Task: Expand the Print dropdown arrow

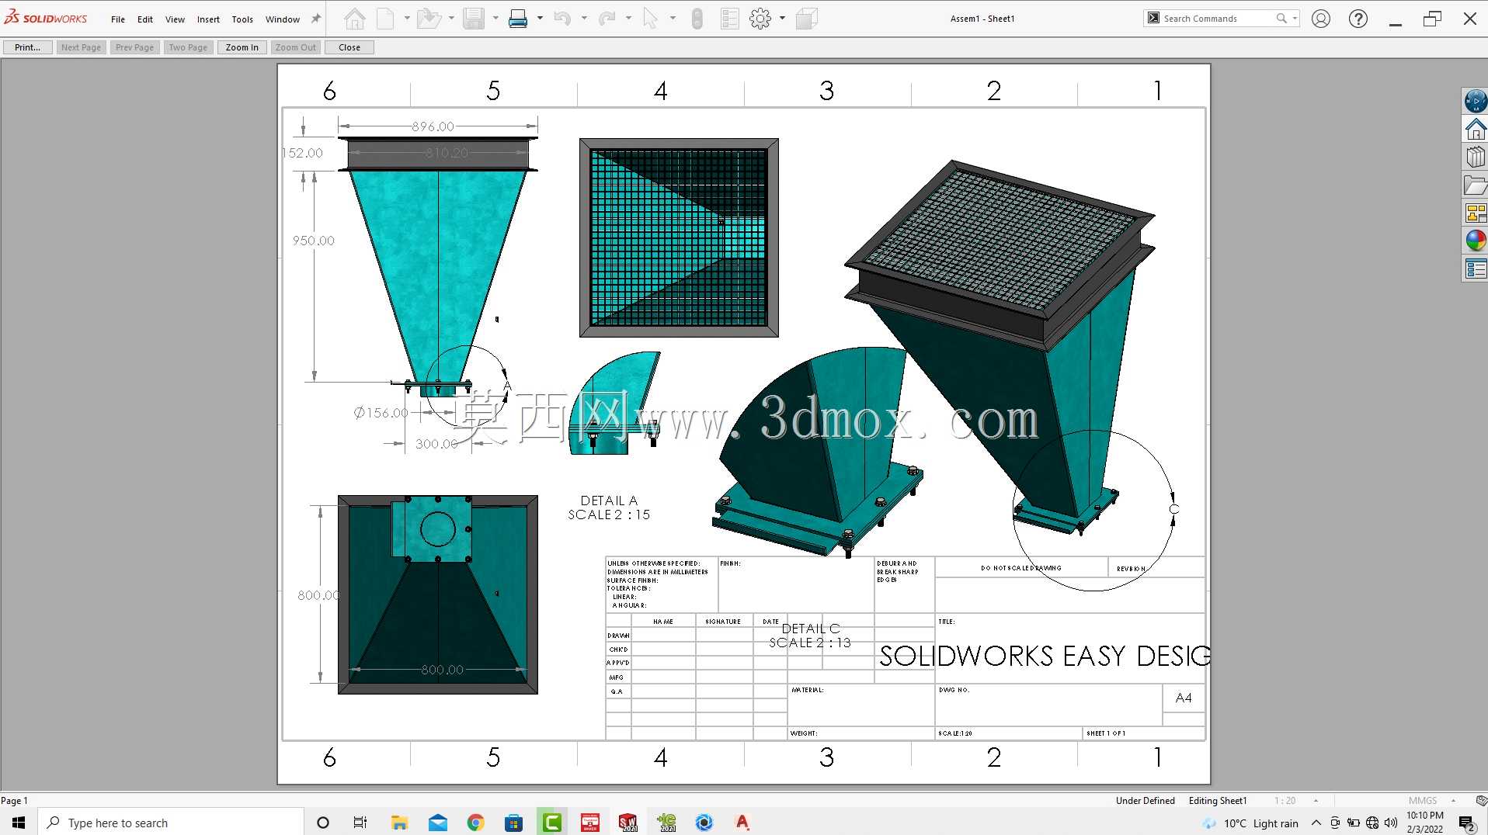Action: click(x=539, y=18)
